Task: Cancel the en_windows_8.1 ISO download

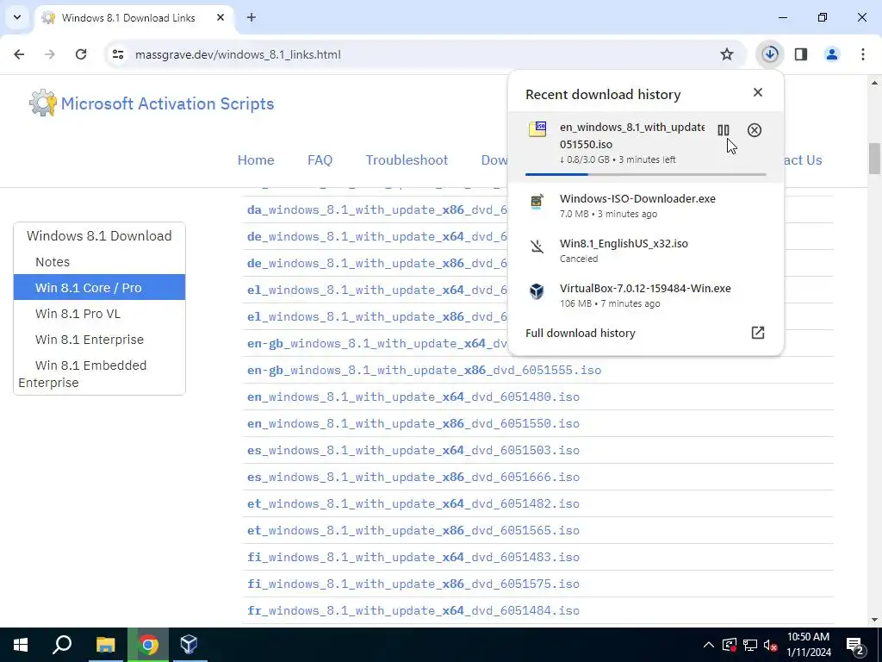Action: tap(755, 131)
